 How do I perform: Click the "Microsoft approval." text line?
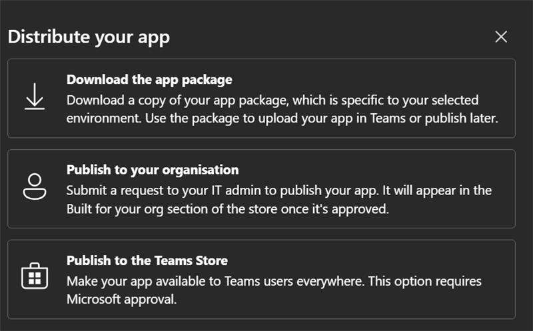tap(121, 299)
